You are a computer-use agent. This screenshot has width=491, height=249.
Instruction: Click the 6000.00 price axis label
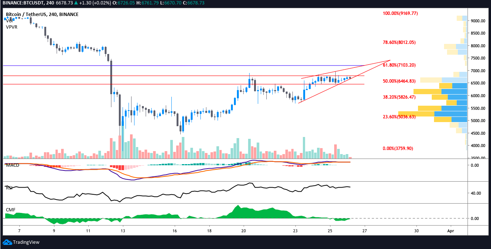click(478, 96)
